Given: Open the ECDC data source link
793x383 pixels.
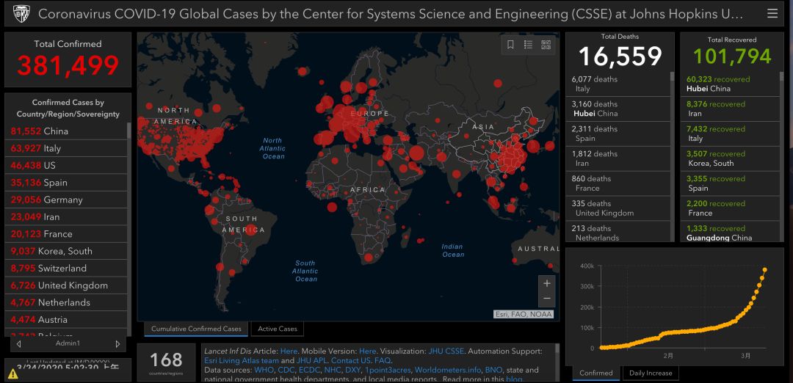Looking at the screenshot, I should 310,370.
